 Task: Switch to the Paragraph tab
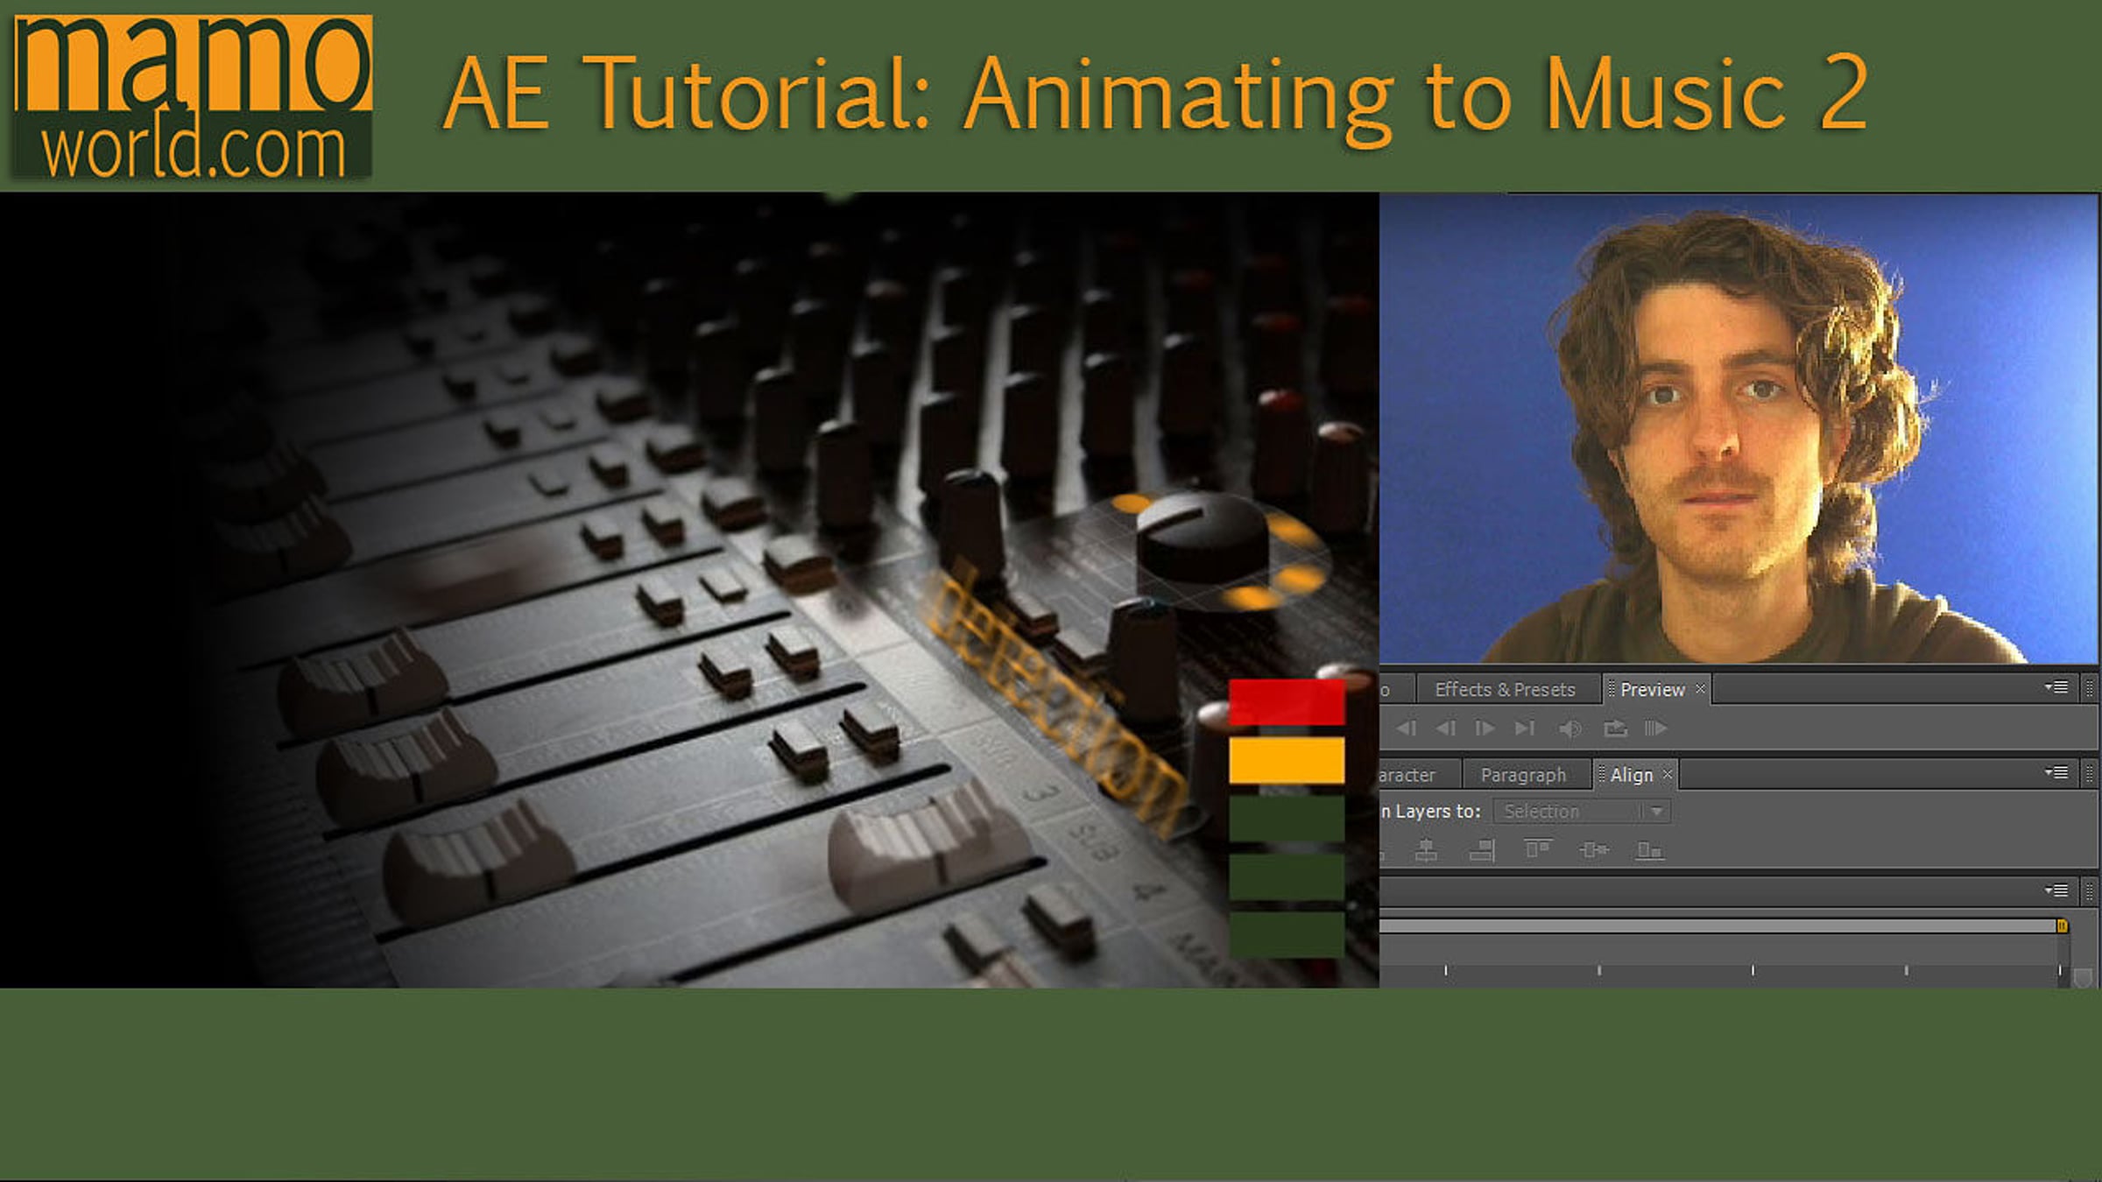[x=1523, y=775]
